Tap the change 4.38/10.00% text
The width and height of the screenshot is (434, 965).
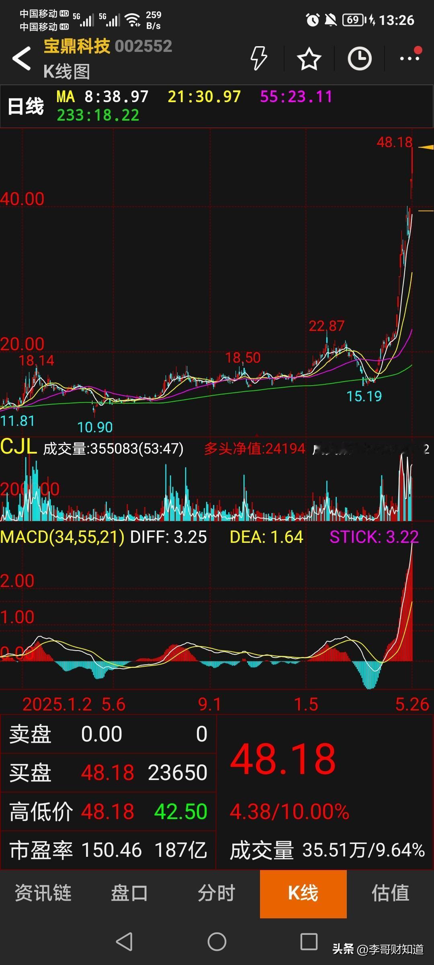(289, 811)
